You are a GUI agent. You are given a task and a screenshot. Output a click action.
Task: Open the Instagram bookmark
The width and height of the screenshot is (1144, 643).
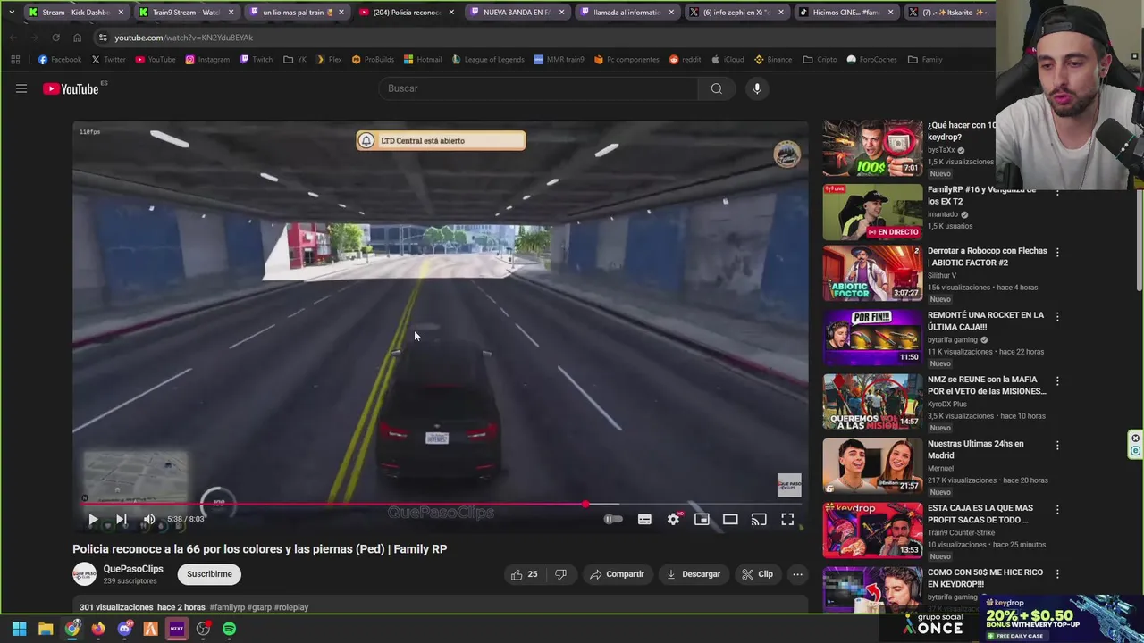pos(206,60)
